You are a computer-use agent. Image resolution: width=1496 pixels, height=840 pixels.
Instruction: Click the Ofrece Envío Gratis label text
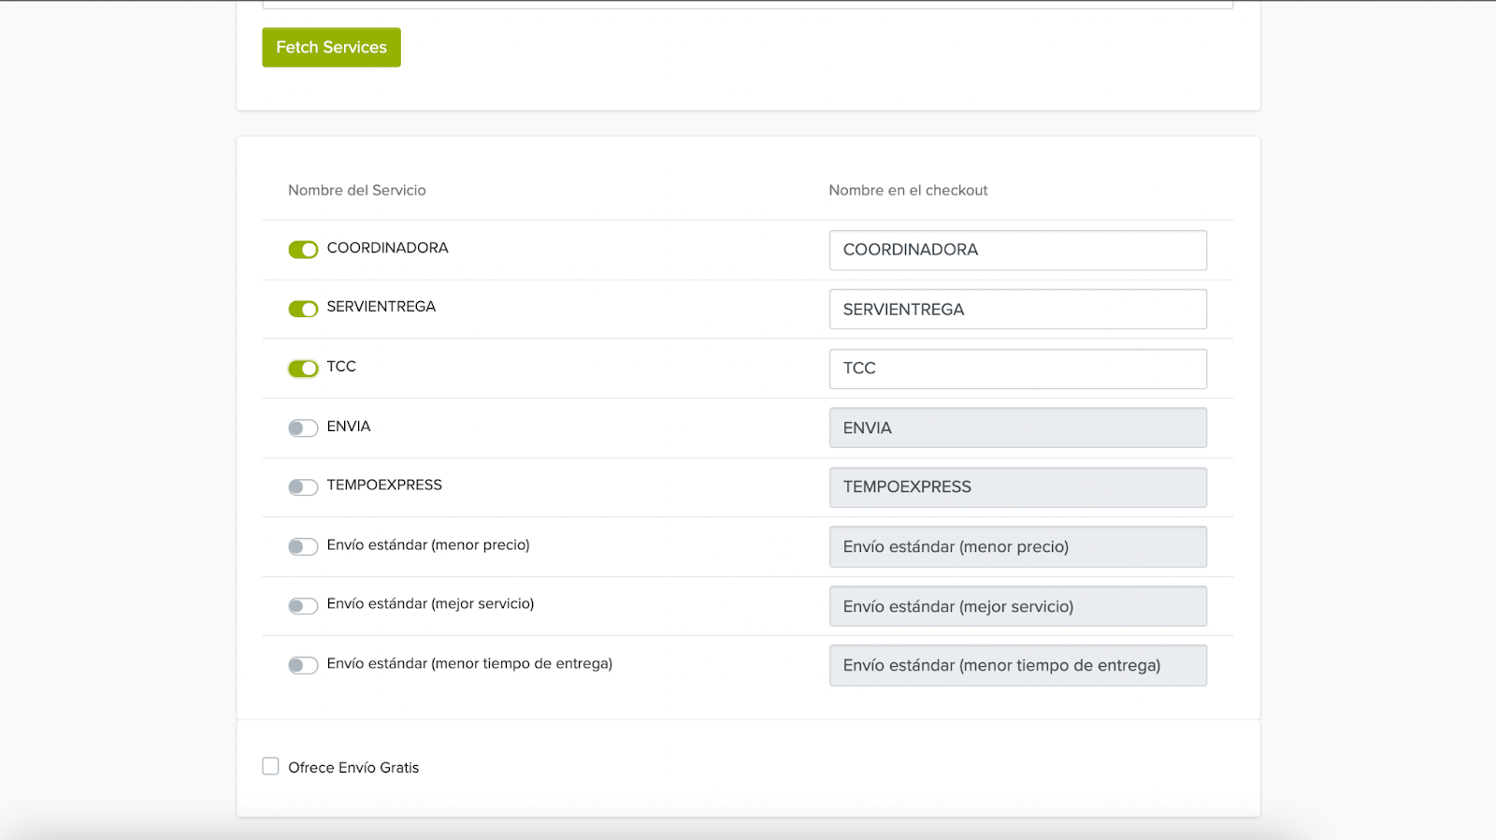click(353, 768)
